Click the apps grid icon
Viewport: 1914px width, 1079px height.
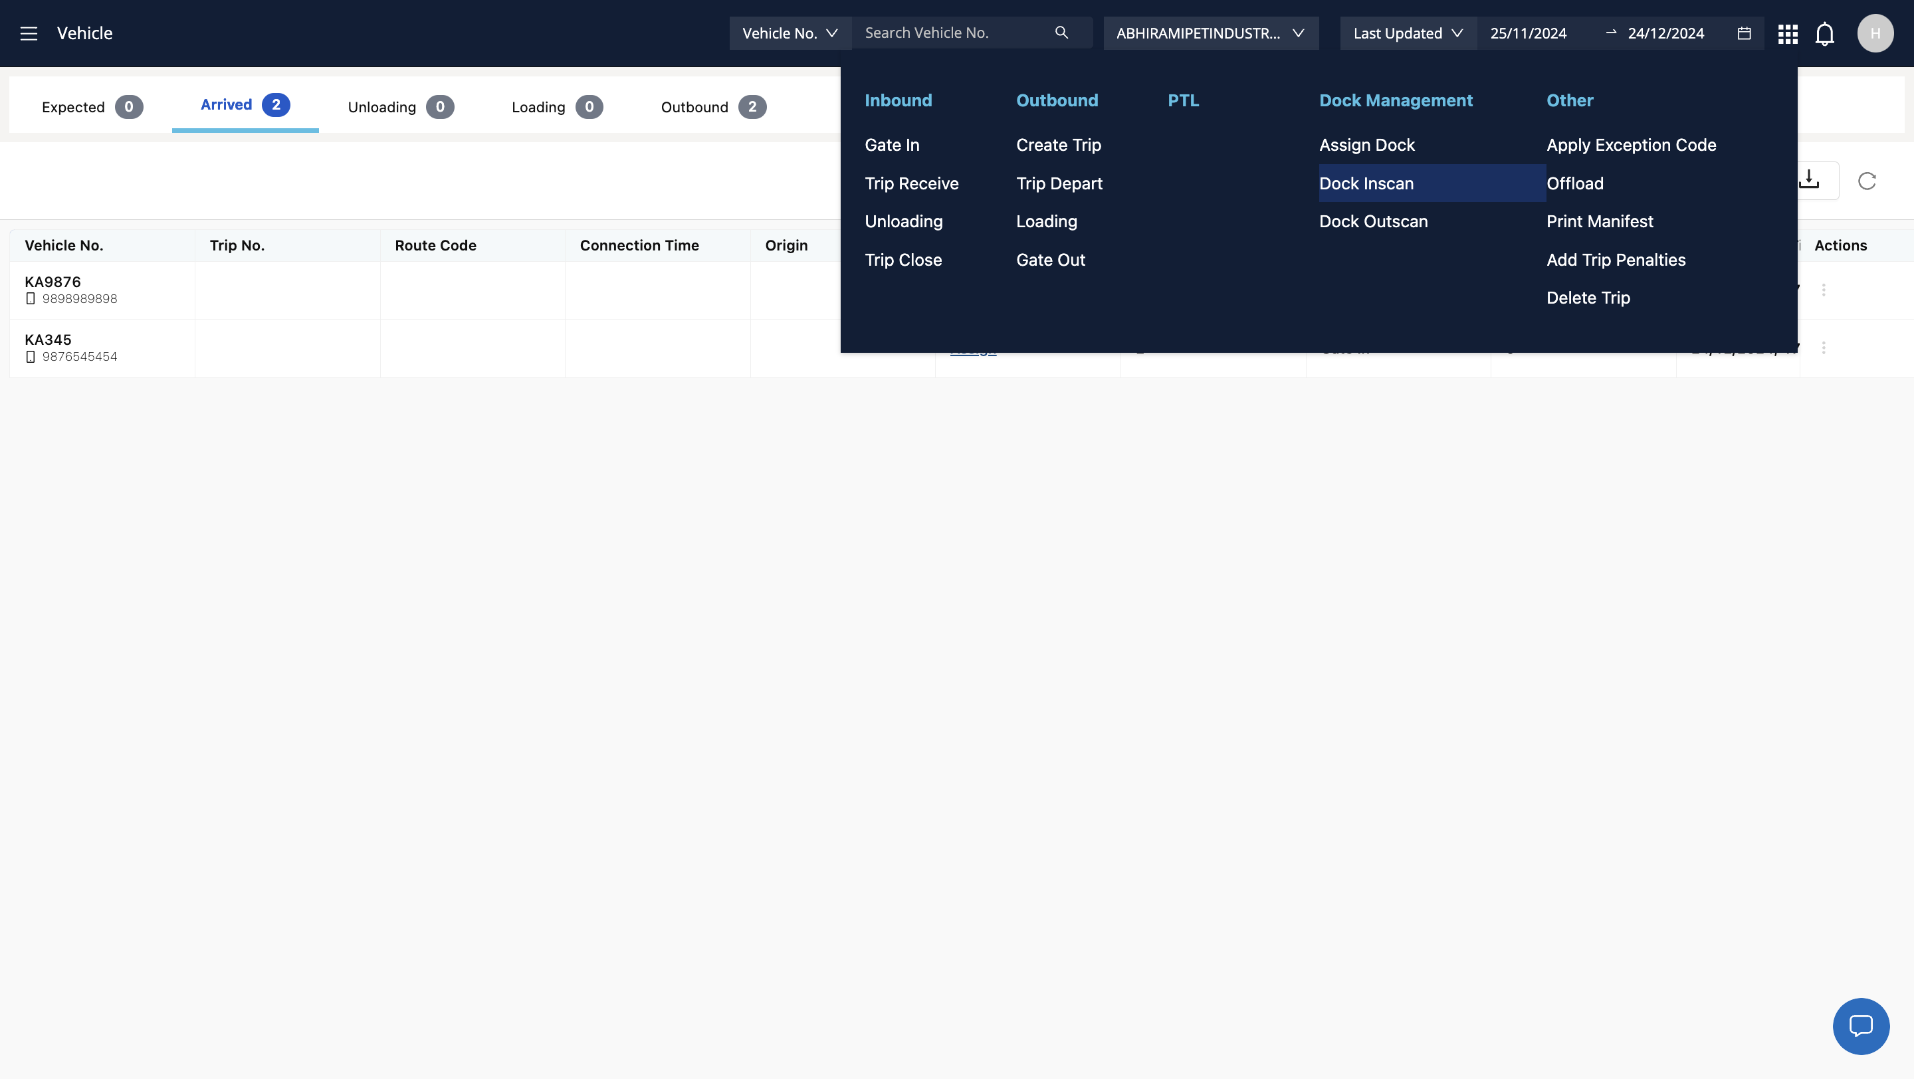click(1787, 33)
